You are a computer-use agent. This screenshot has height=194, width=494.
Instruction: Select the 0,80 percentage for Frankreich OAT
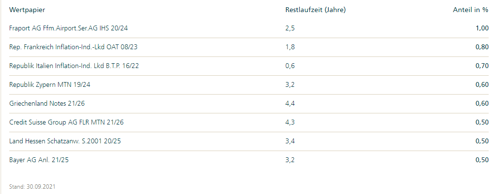482,47
